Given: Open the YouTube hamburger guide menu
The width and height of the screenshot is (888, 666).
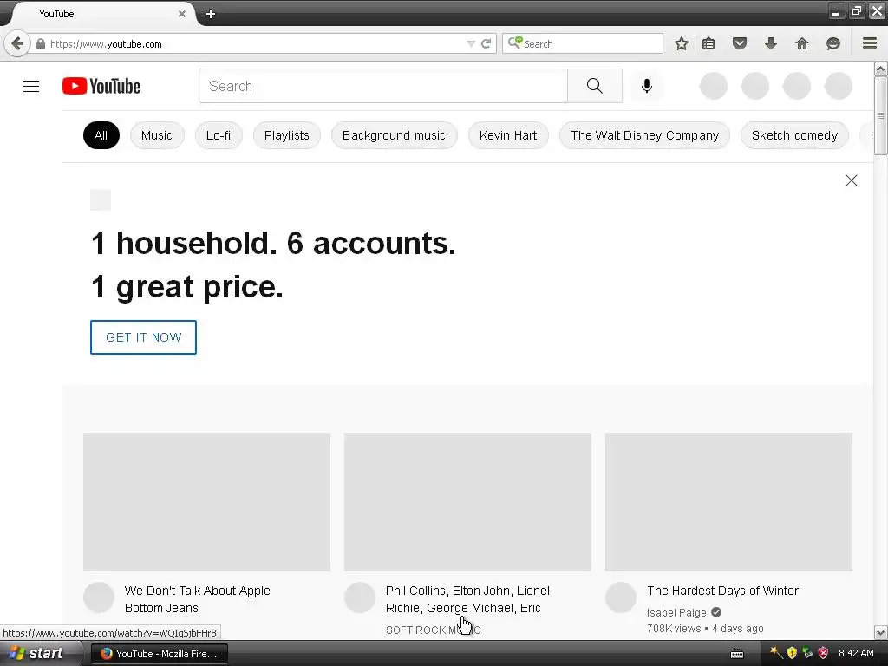Looking at the screenshot, I should coord(31,86).
